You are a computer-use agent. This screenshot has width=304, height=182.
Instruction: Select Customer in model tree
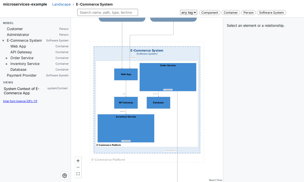tap(35, 29)
